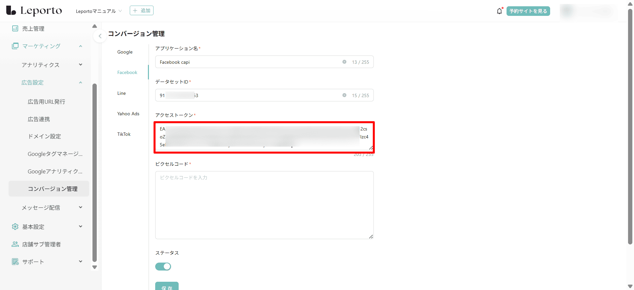Click the 追加 button
Screen dimensions: 634x290
point(142,11)
